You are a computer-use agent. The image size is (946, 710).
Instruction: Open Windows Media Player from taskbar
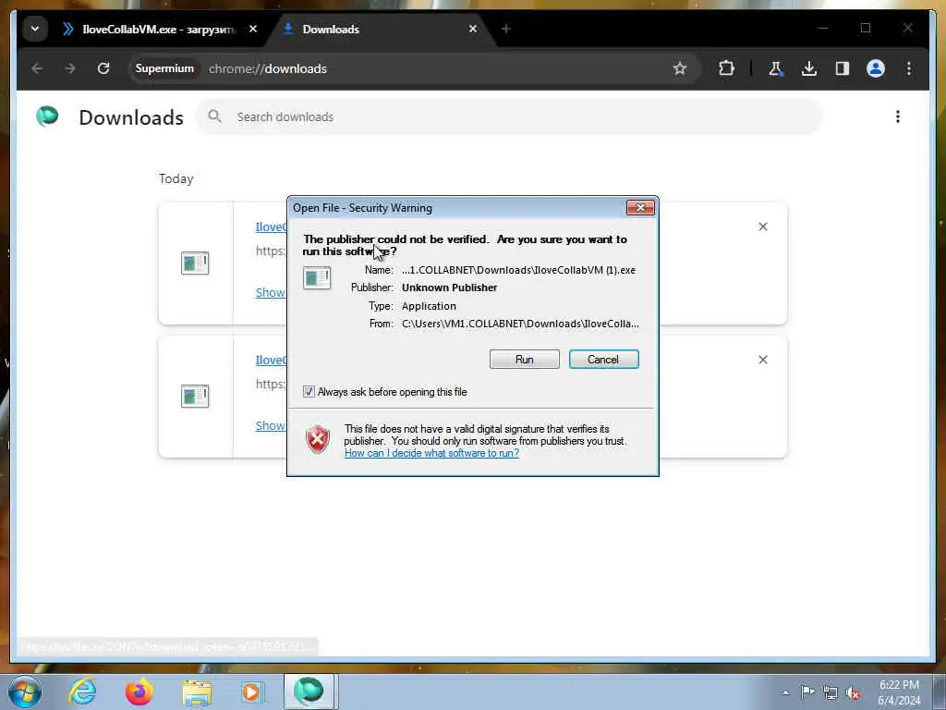click(x=252, y=692)
